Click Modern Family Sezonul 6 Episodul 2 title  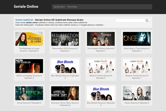(x=101, y=77)
